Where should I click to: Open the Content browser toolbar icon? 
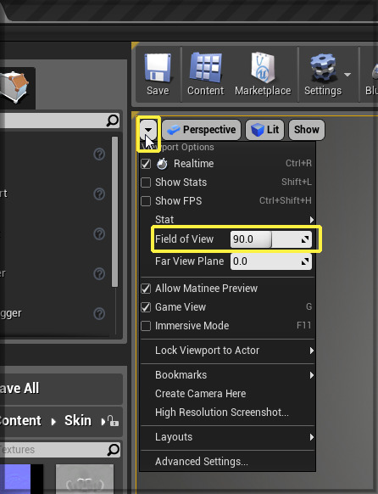206,75
